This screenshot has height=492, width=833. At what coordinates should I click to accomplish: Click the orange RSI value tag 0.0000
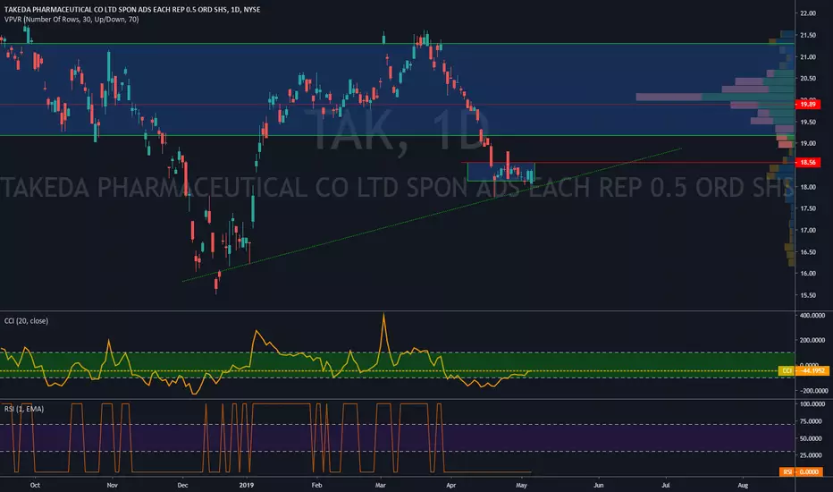pos(801,471)
